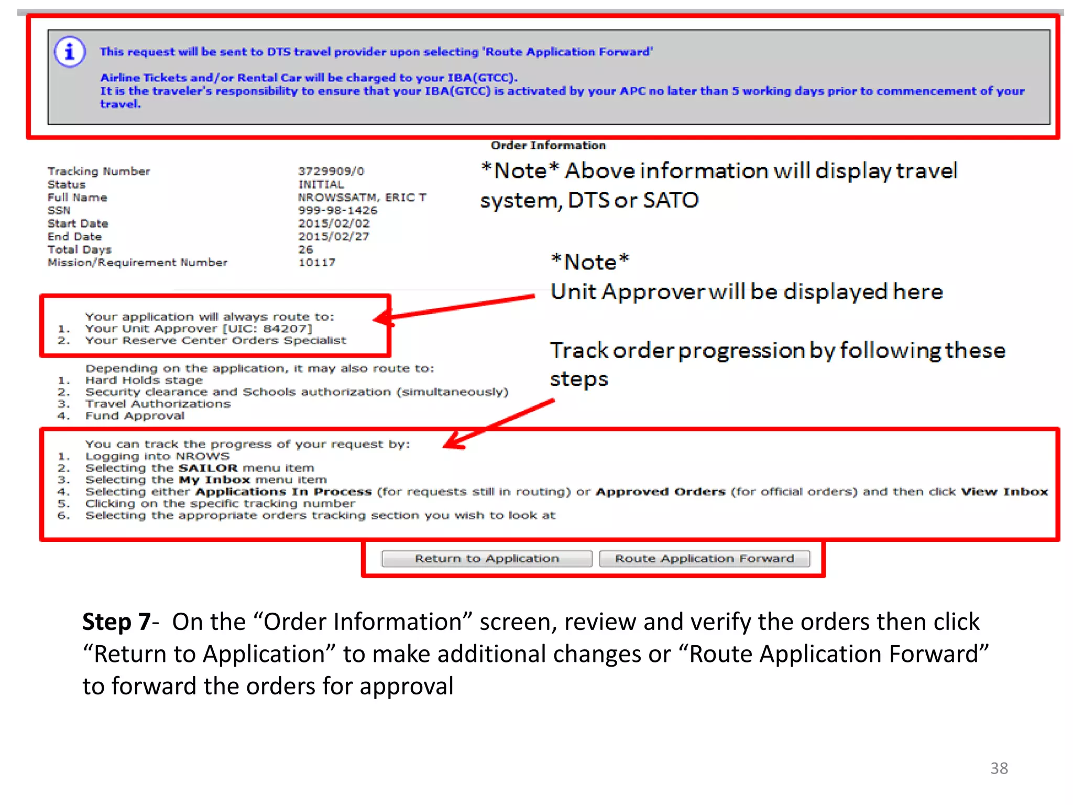Click the bold Applications In Process text
The image size is (1073, 805).
(x=283, y=492)
